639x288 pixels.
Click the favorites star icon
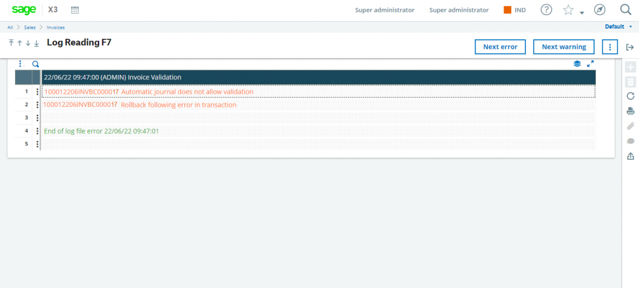coord(568,10)
